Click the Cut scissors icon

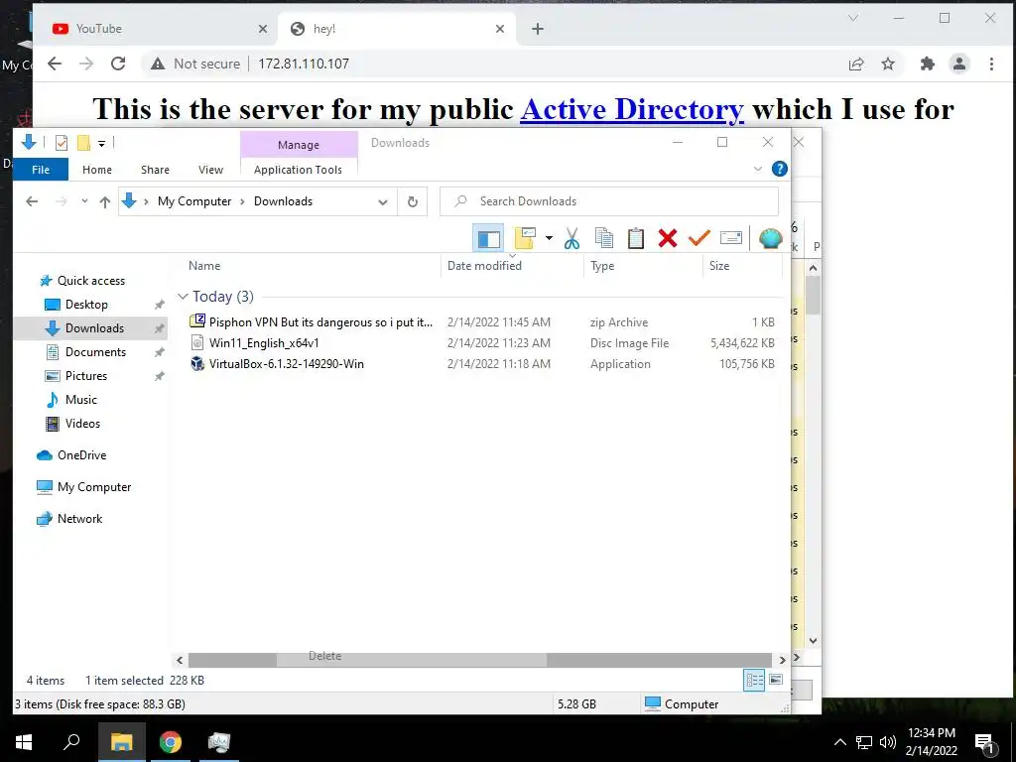[571, 238]
